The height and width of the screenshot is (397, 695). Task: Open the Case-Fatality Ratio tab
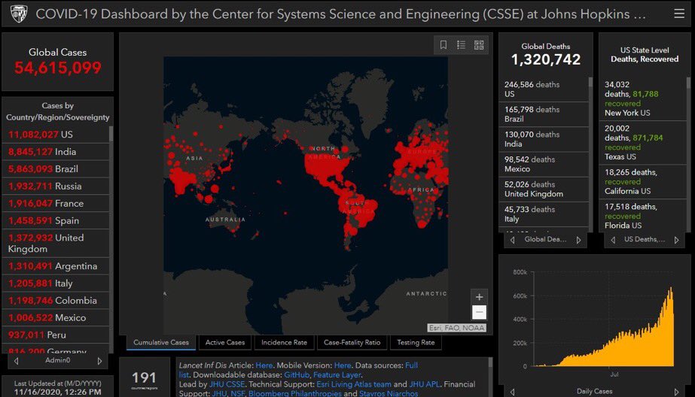click(352, 342)
